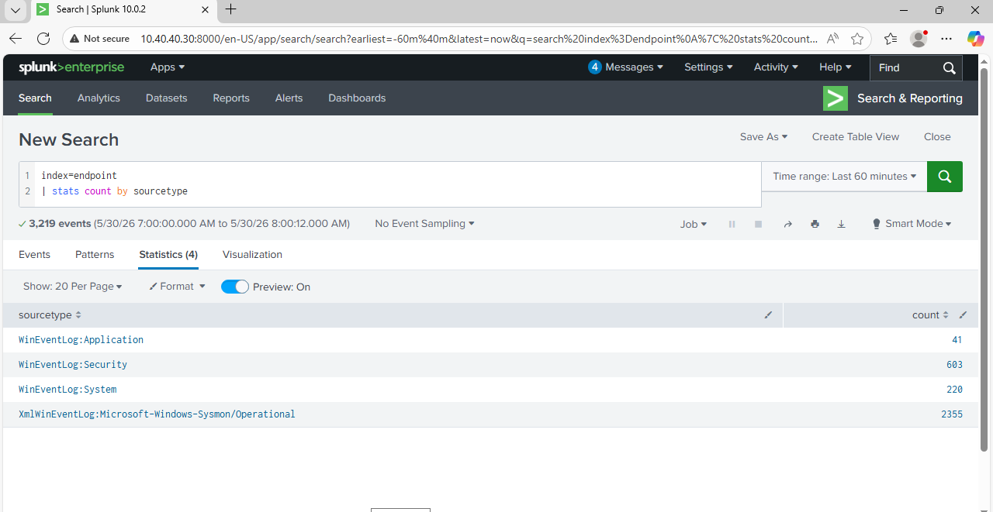Refresh the browser page
This screenshot has width=993, height=512.
pyautogui.click(x=43, y=39)
